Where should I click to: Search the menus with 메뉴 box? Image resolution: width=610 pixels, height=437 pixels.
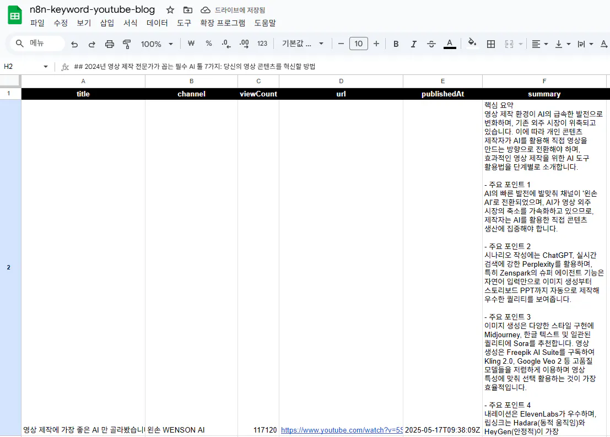pos(37,43)
